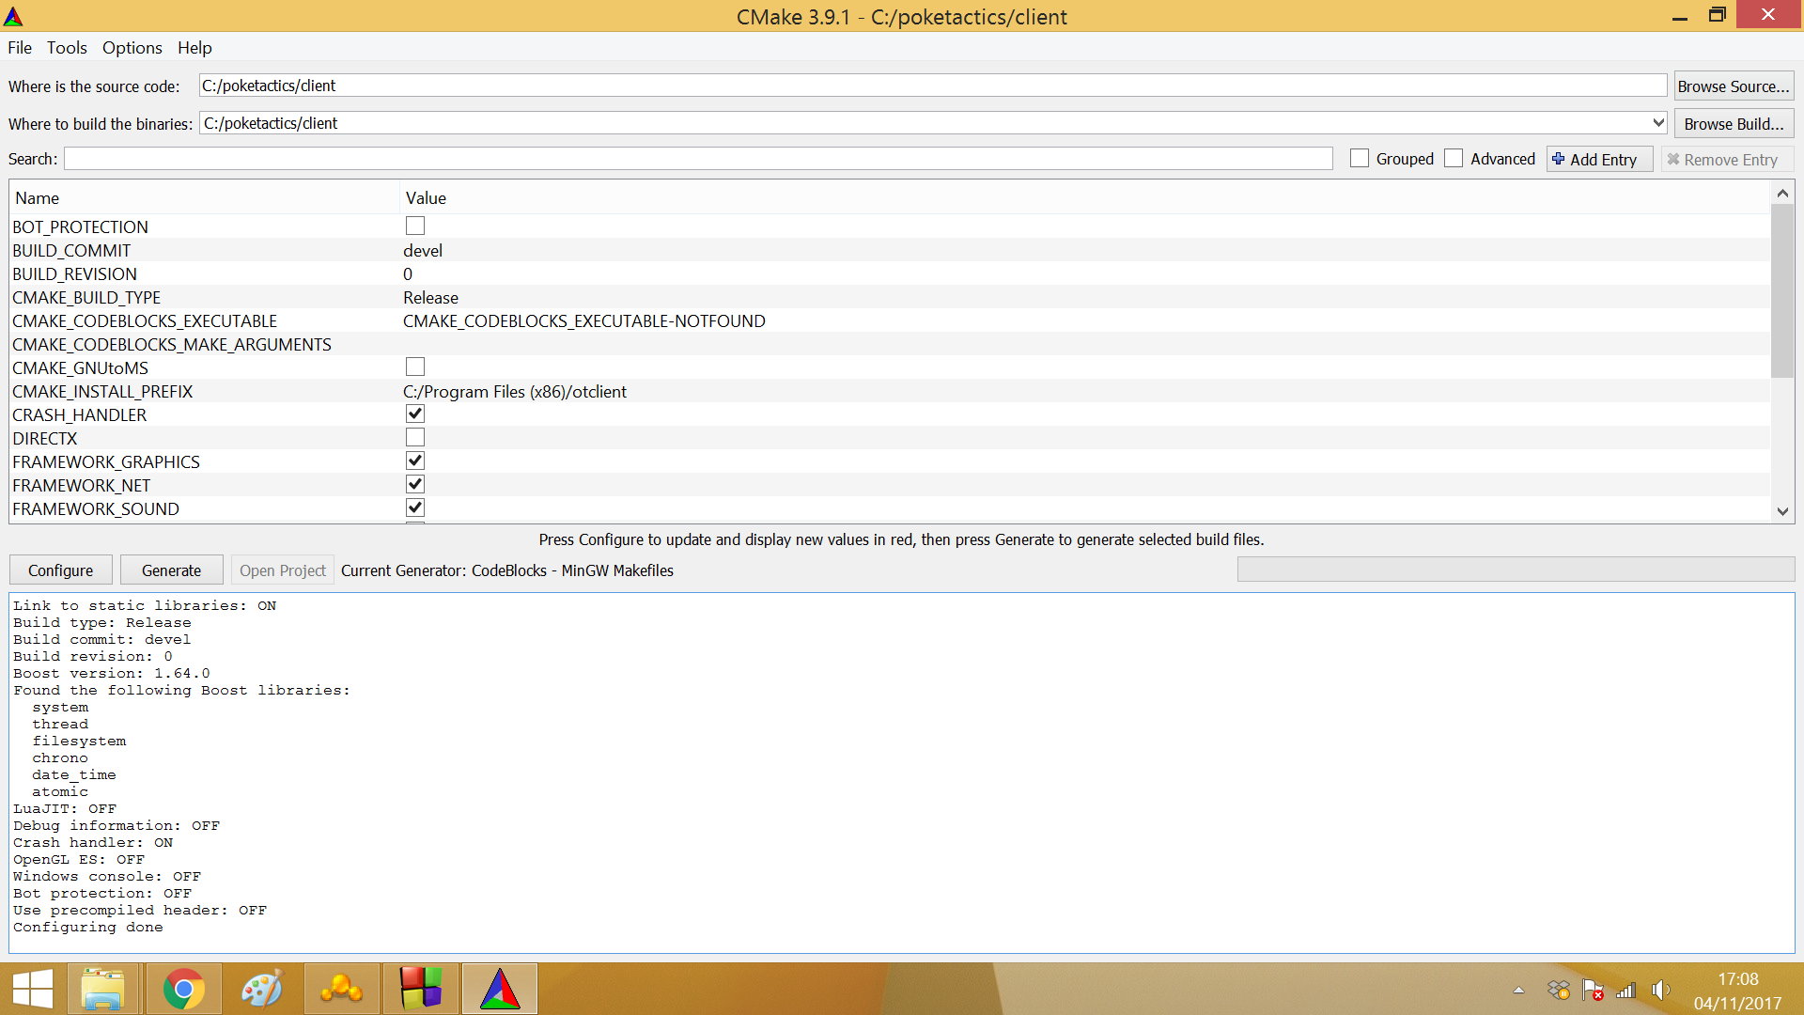This screenshot has width=1804, height=1015.
Task: Open the File menu
Action: pyautogui.click(x=20, y=48)
